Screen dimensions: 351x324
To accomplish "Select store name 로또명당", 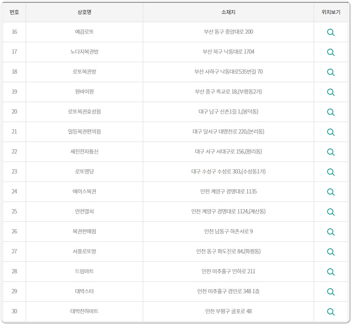I will (84, 171).
